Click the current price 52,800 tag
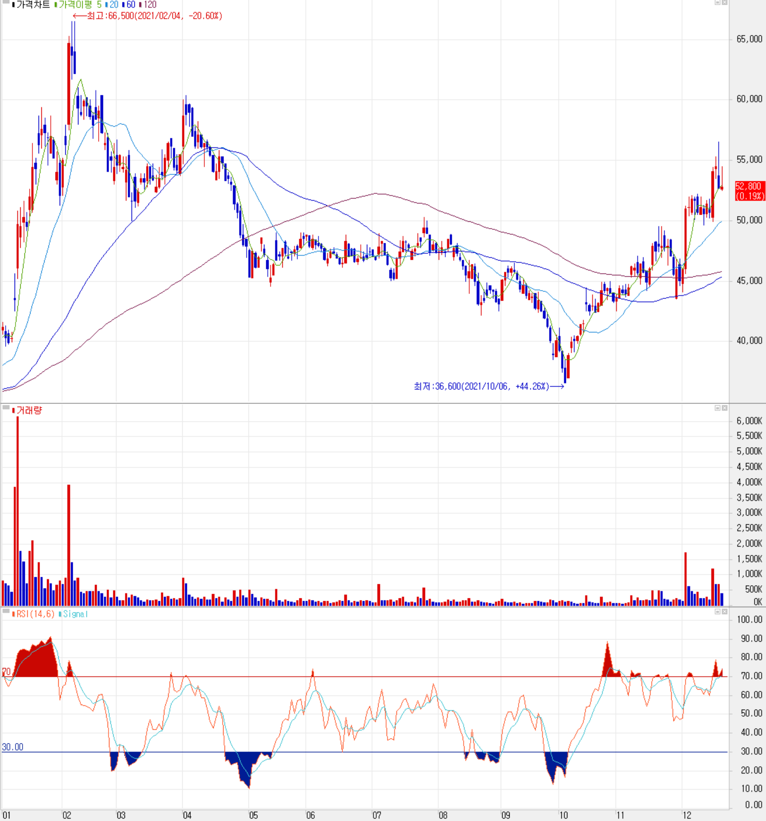 coord(750,191)
